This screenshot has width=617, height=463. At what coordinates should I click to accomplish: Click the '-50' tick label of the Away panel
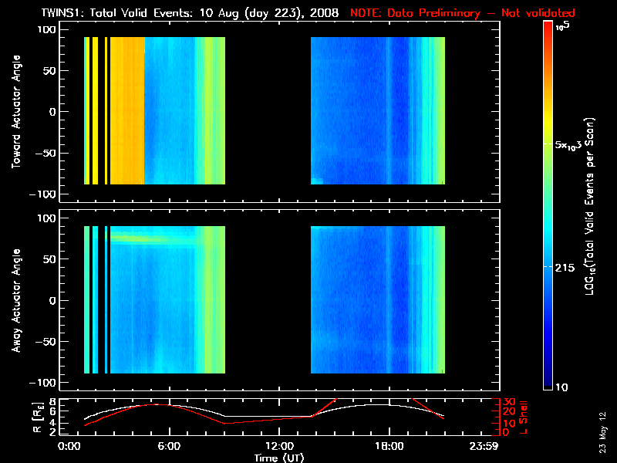point(46,342)
